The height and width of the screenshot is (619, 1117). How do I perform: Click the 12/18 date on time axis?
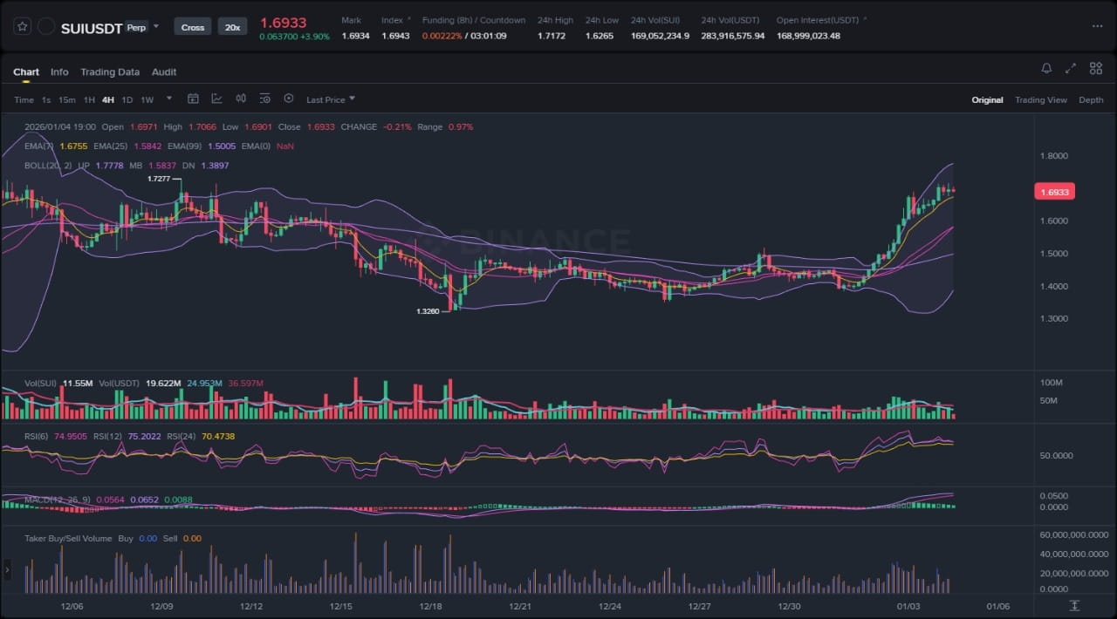[x=430, y=606]
